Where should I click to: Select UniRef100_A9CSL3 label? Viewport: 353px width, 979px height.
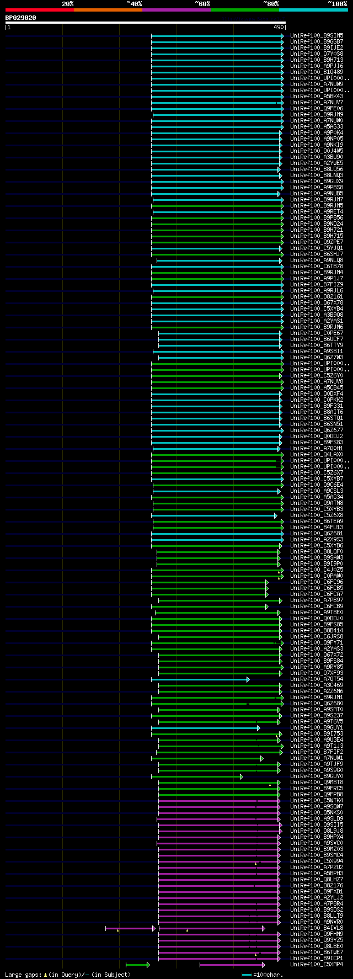(317, 491)
